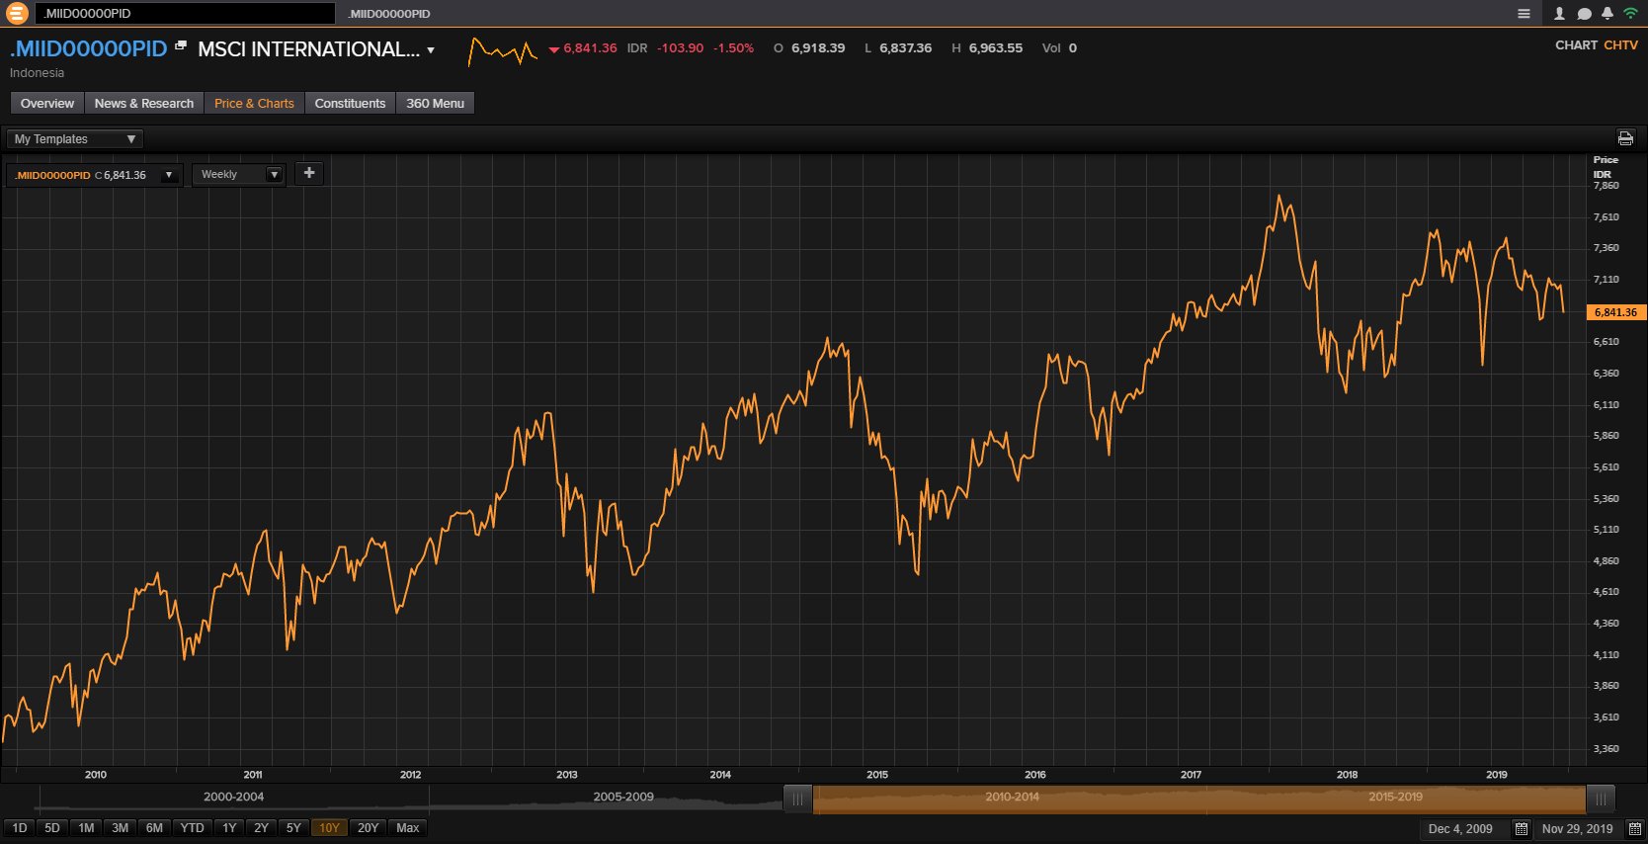The height and width of the screenshot is (844, 1648).
Task: Set chart range to 2Y
Action: [x=261, y=828]
